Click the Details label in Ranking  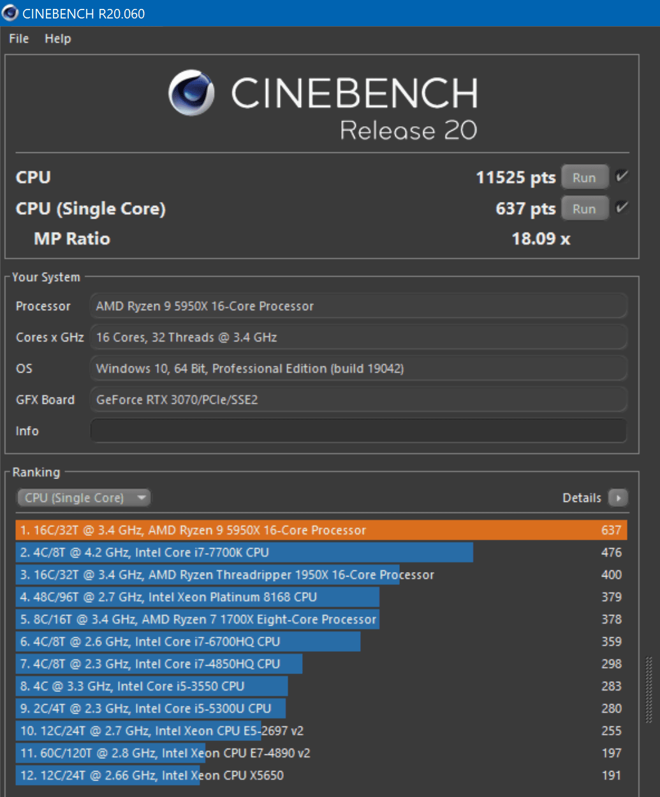coord(582,498)
